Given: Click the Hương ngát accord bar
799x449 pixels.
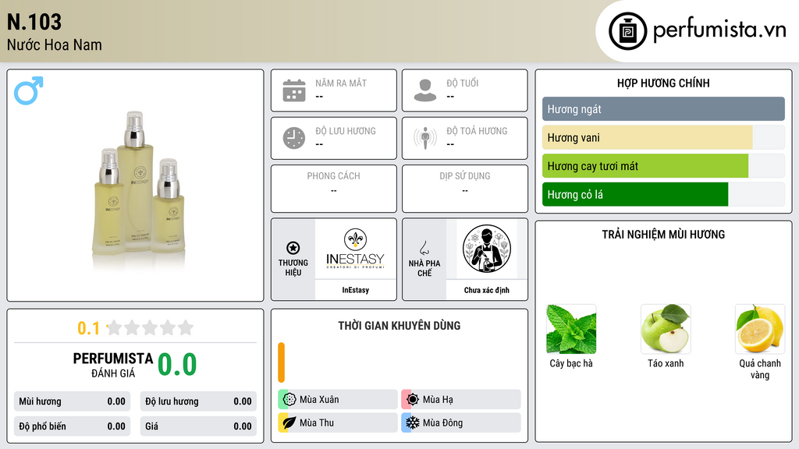Looking at the screenshot, I should [663, 109].
